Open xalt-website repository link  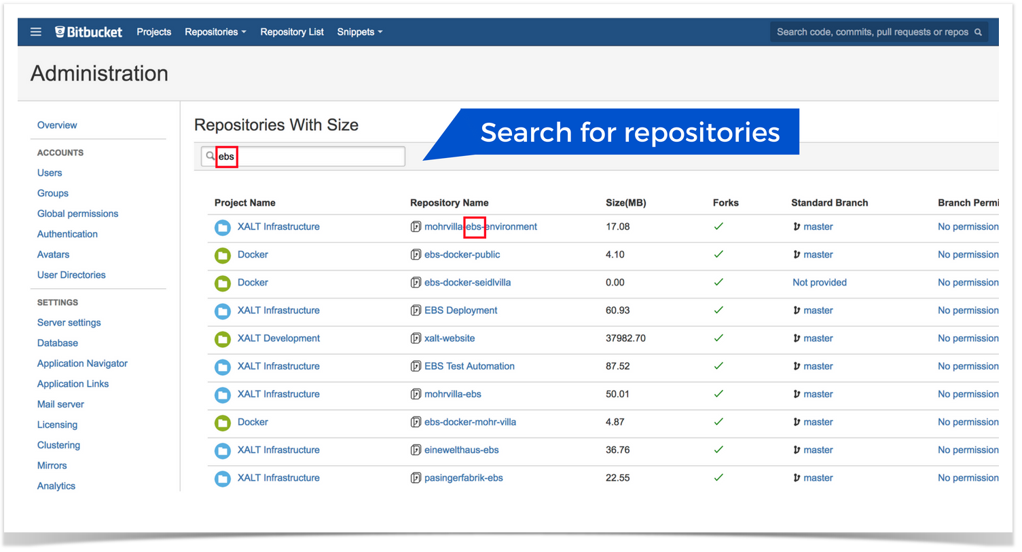[450, 338]
